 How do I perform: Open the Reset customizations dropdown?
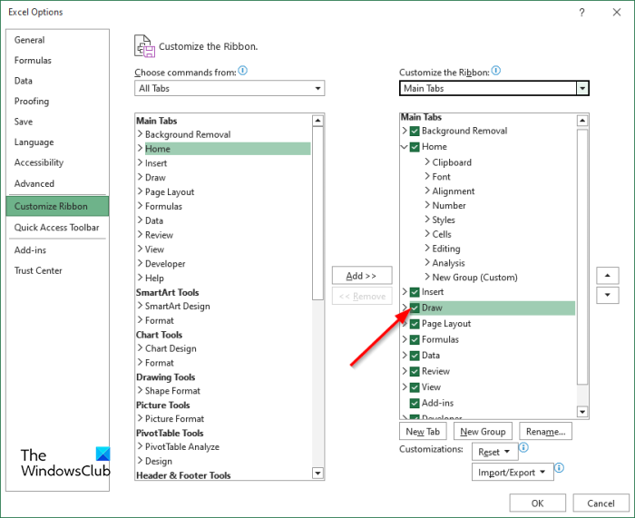495,452
